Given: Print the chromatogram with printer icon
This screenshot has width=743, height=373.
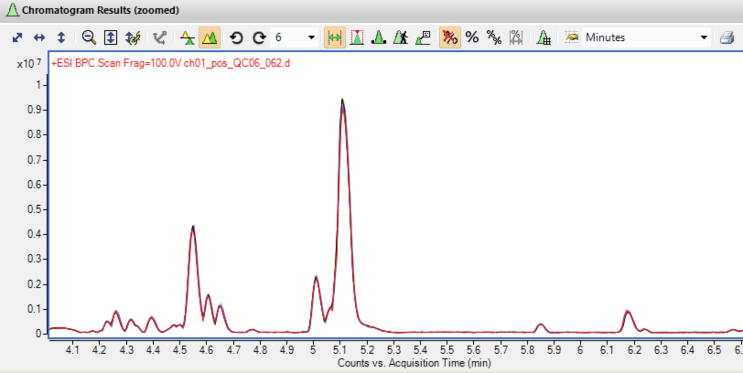Looking at the screenshot, I should (727, 37).
